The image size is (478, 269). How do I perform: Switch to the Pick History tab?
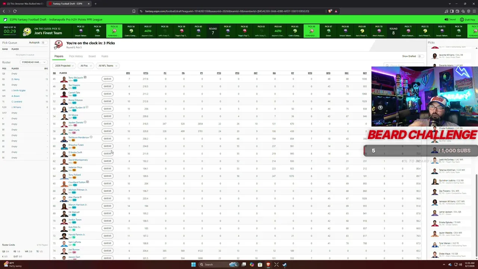point(76,56)
